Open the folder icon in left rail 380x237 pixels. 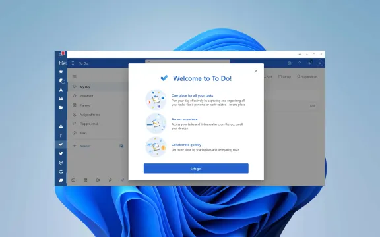(x=61, y=107)
